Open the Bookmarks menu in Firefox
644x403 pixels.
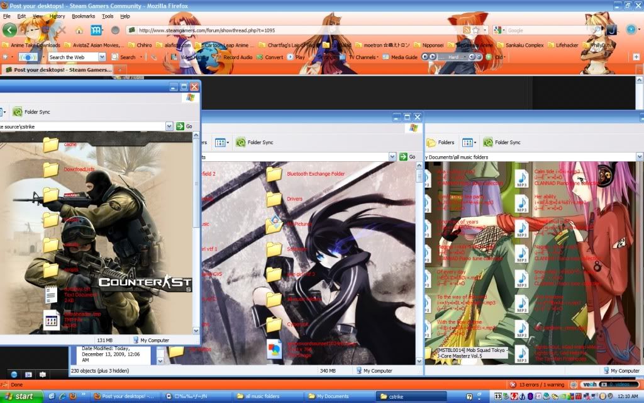pos(84,16)
